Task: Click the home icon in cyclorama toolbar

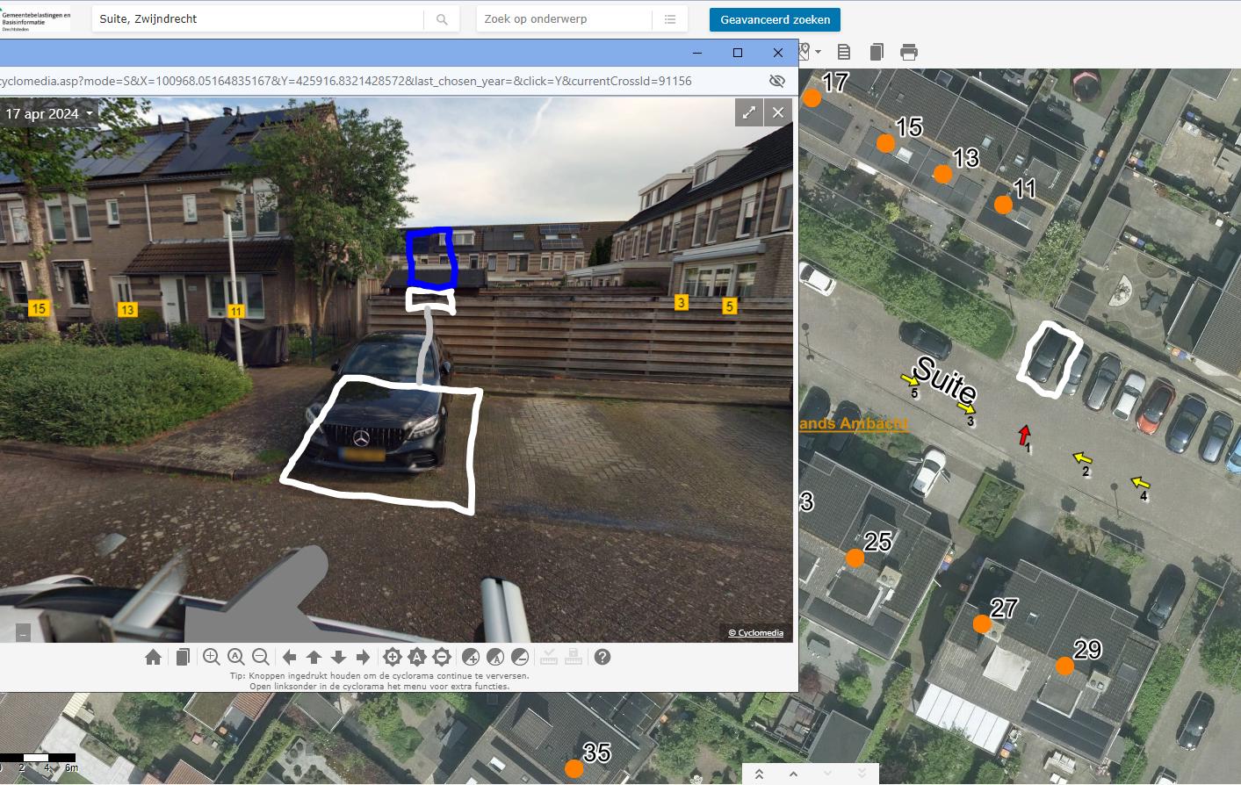Action: pyautogui.click(x=153, y=657)
